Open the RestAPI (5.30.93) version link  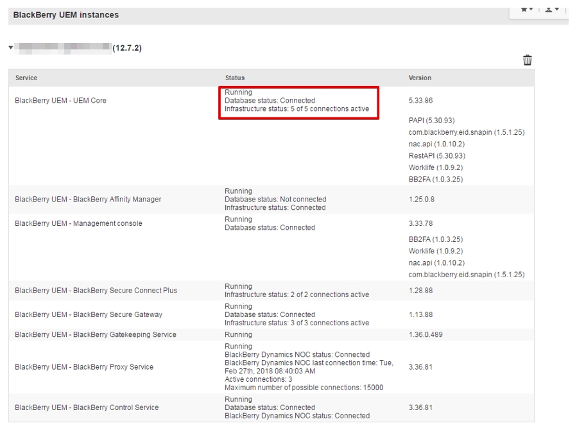click(432, 154)
